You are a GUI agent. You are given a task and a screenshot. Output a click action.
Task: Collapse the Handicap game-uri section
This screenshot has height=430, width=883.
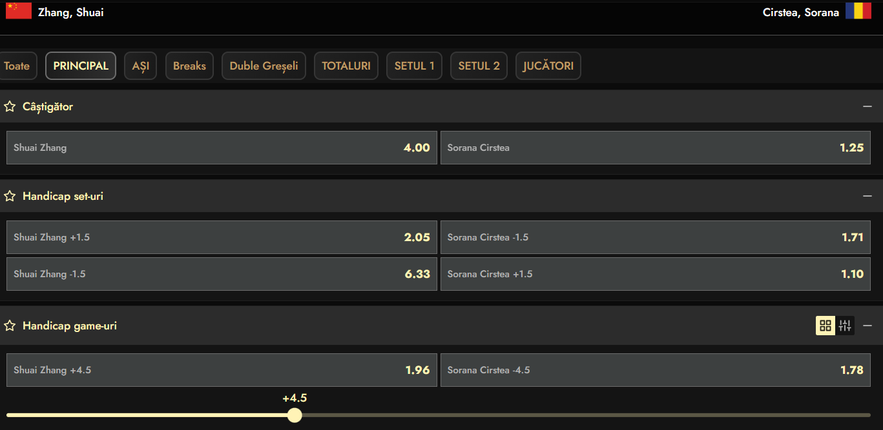867,326
